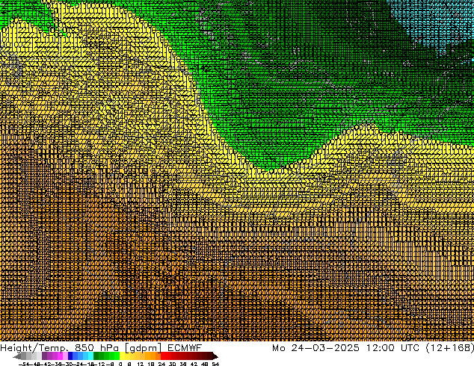Click the "Mo 24-03-2025 12:00 UTC (12+168)" timestamp
The height and width of the screenshot is (366, 474).
(373, 347)
